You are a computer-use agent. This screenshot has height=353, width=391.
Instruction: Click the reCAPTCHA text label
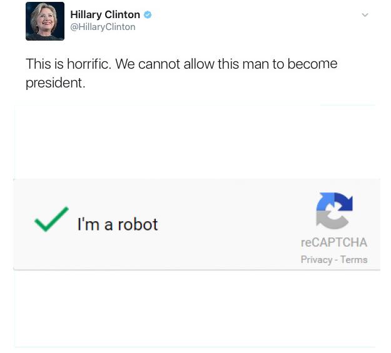(x=334, y=242)
